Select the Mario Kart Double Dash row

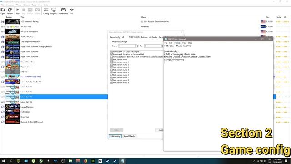click(x=54, y=82)
